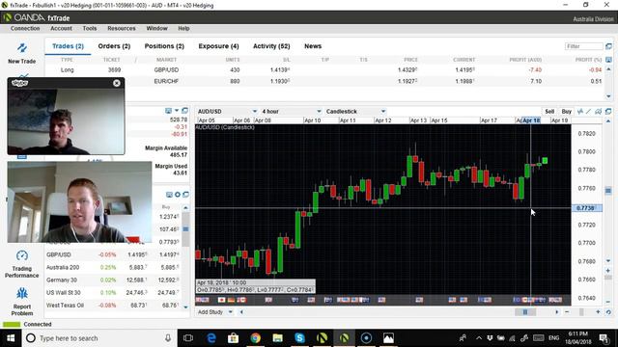Select Germany 30 in the quote list
618x347 pixels.
pyautogui.click(x=113, y=280)
